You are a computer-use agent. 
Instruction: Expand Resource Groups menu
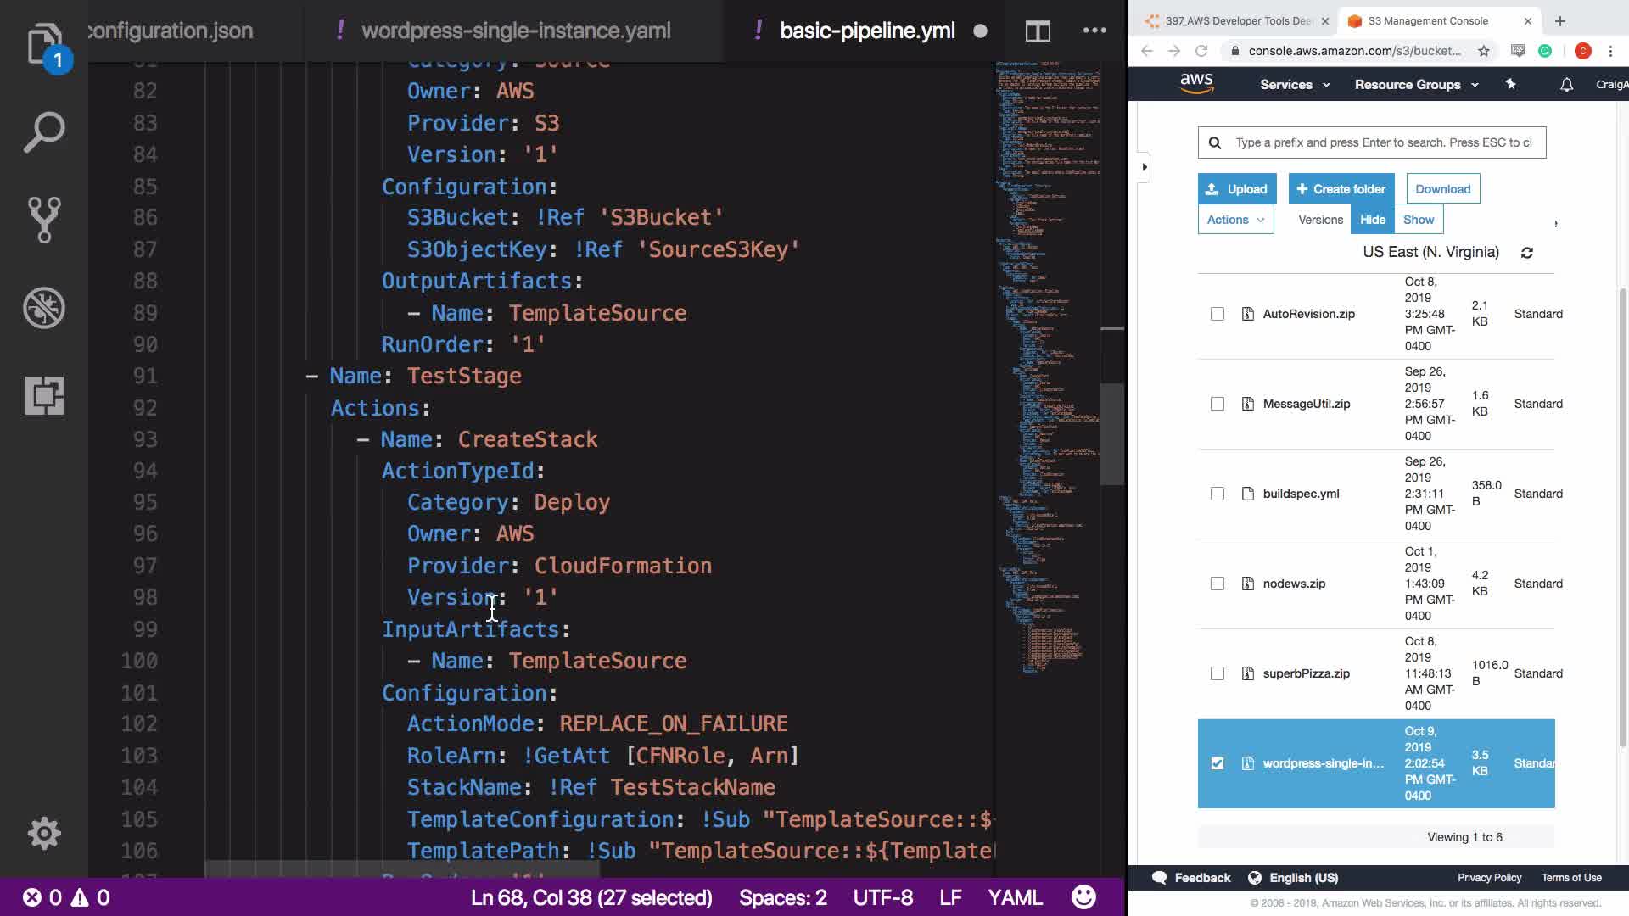1416,85
